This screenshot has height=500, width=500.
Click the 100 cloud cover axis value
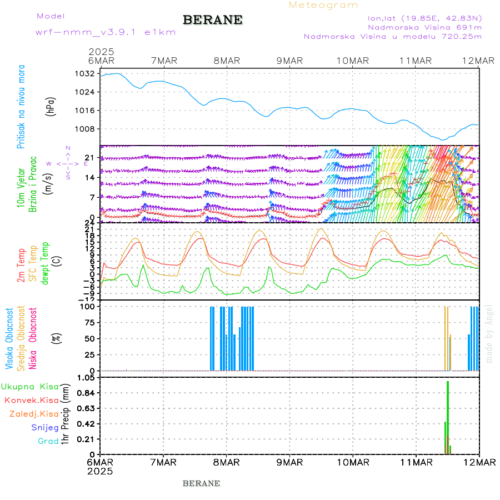87,307
